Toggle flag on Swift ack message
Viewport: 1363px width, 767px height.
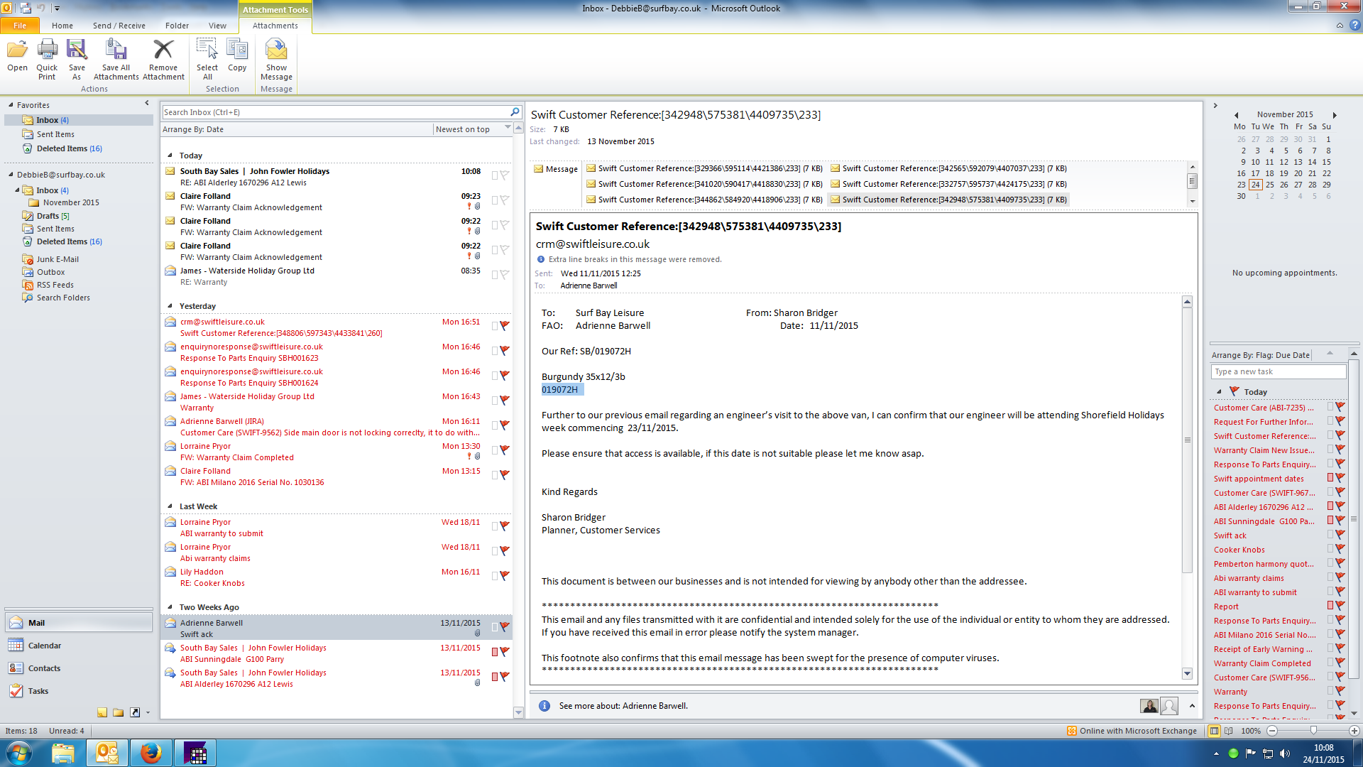point(504,627)
